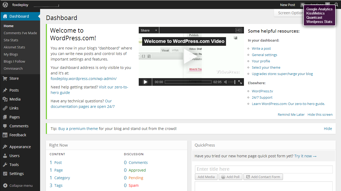Click Remind Me Later
This screenshot has height=191, width=341.
click(x=291, y=114)
